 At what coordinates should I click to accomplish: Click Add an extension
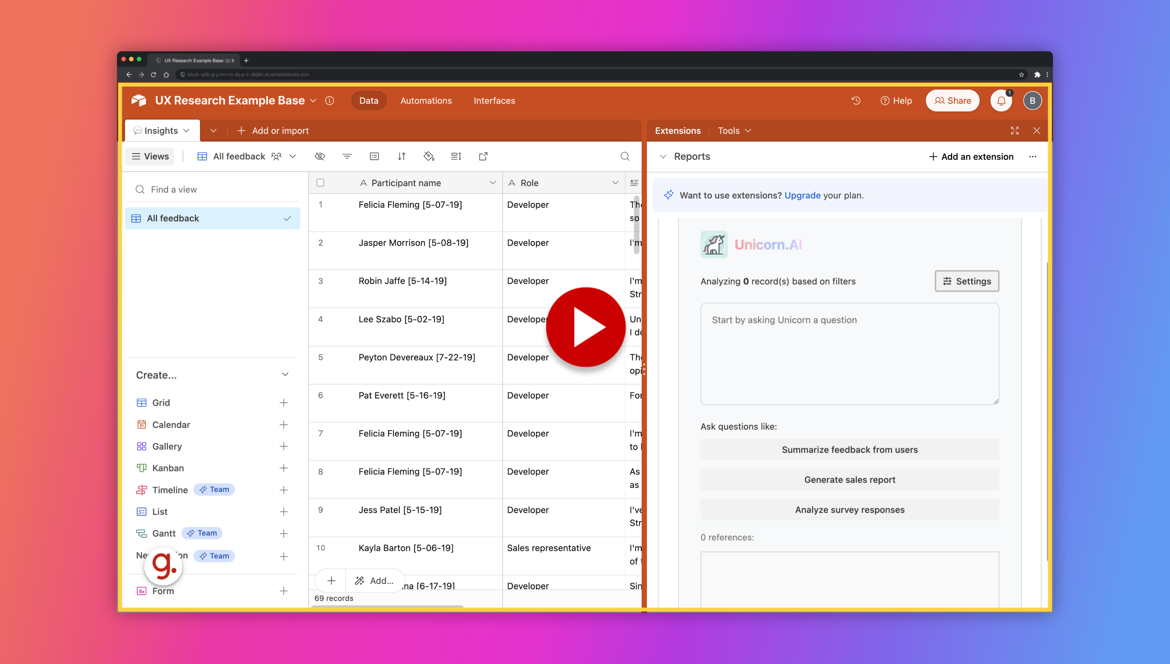tap(971, 156)
